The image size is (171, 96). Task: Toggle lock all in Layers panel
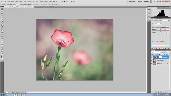click(x=160, y=54)
